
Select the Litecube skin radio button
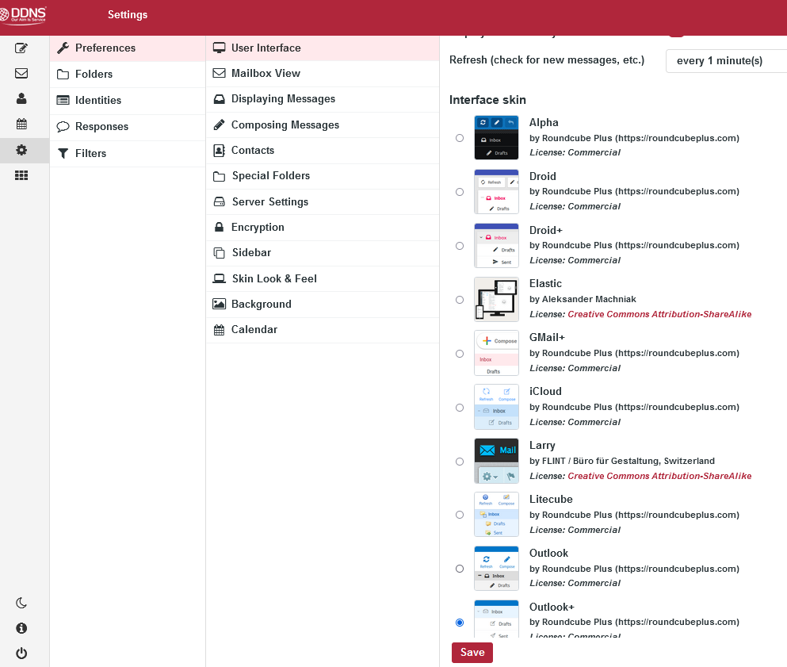click(459, 515)
